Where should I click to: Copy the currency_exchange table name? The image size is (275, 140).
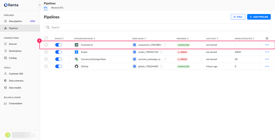[165, 59]
